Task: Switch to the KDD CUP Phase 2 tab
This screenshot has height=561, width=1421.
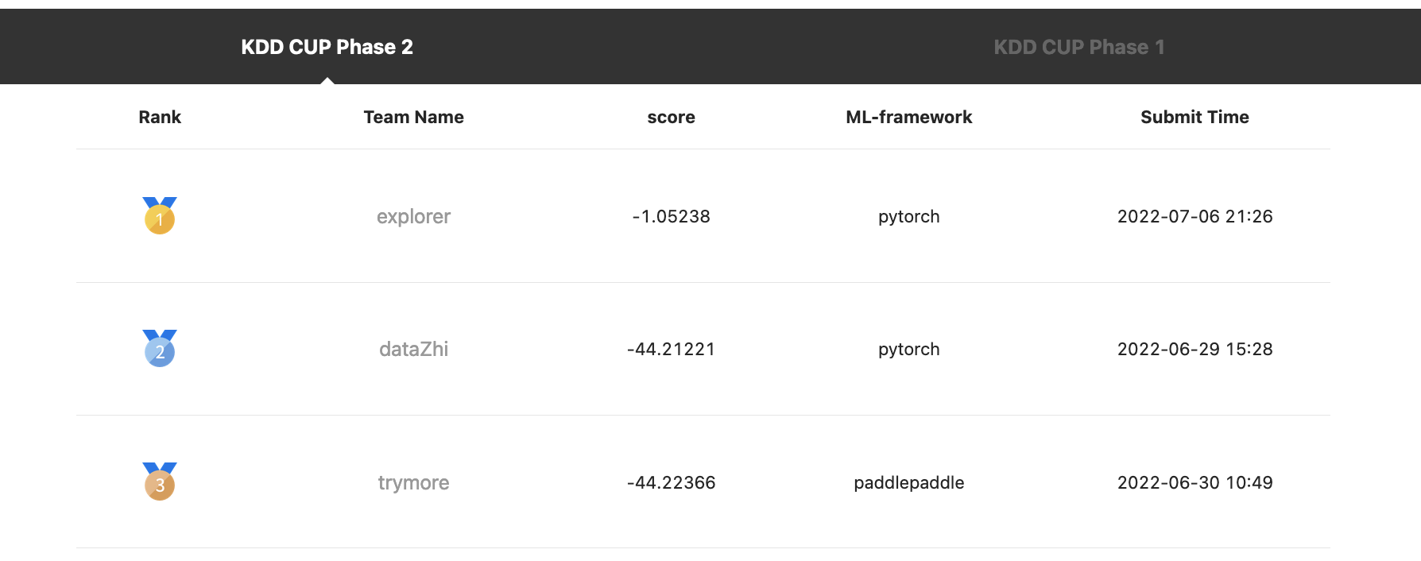Action: coord(327,47)
